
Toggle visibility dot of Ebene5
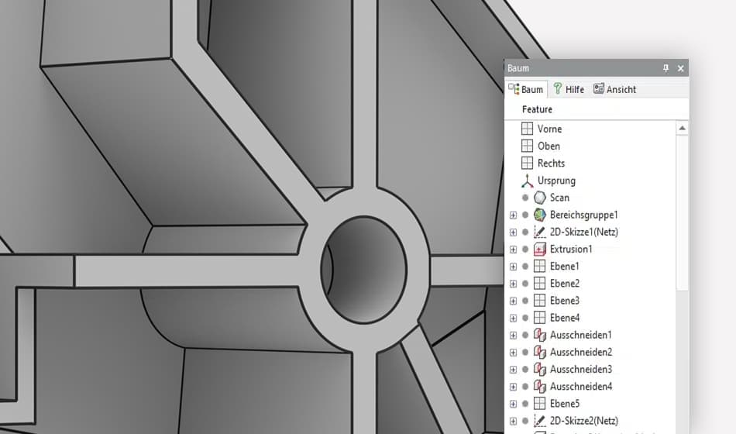pyautogui.click(x=525, y=404)
